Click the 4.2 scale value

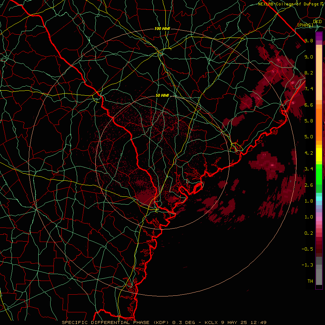[309, 153]
